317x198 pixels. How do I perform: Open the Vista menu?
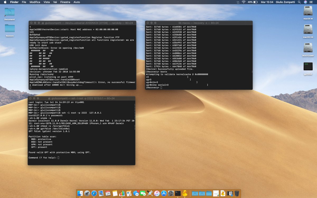click(46, 2)
